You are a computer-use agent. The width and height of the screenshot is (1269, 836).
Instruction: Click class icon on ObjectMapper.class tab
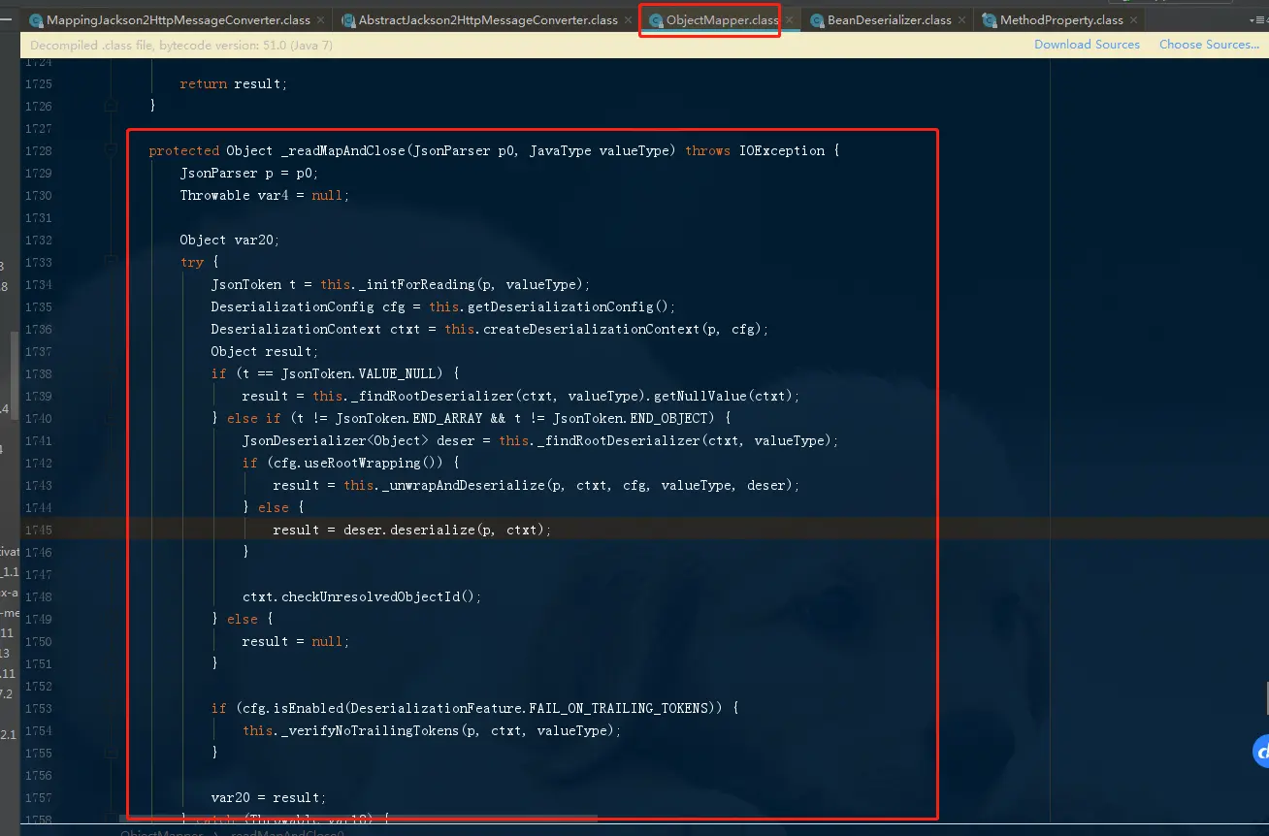click(656, 20)
